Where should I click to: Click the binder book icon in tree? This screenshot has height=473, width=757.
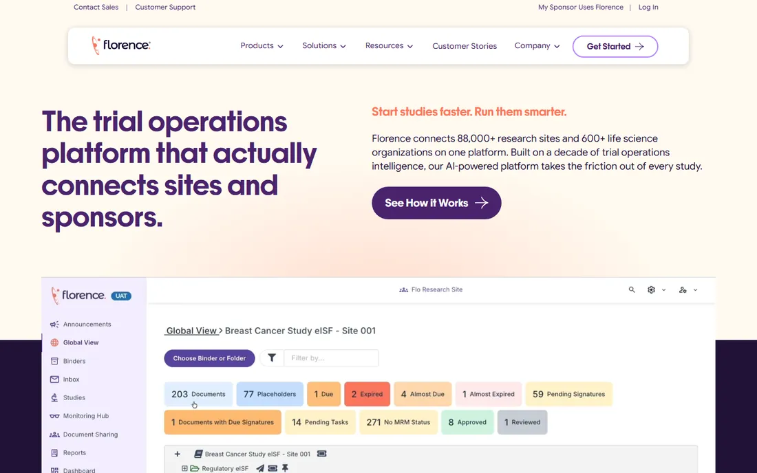click(198, 454)
